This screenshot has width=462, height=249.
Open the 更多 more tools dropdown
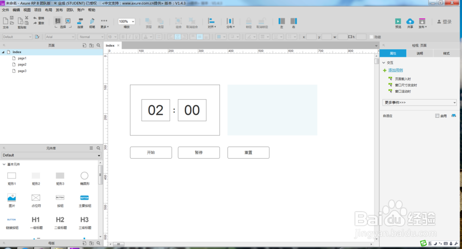click(104, 23)
